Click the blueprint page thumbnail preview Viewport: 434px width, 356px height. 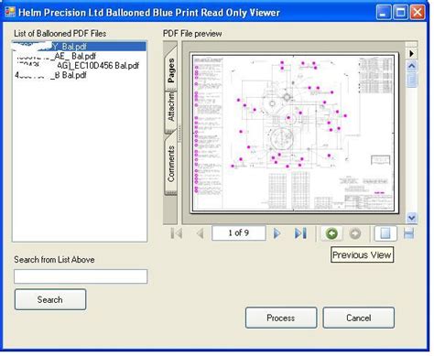pos(294,133)
